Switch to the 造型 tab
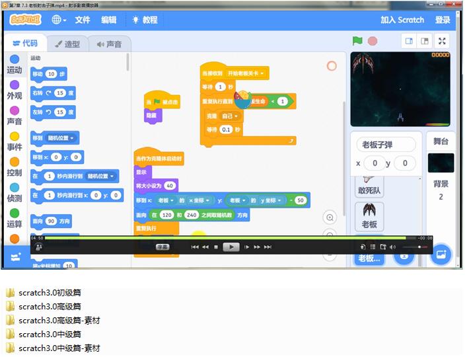Screen dimensions: 467x357 67,44
